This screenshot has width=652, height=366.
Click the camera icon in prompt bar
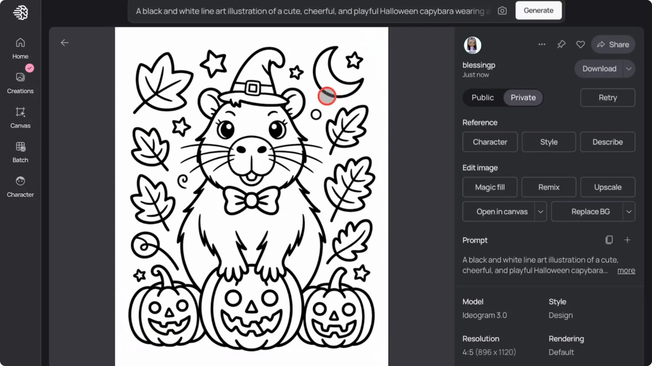(x=502, y=11)
